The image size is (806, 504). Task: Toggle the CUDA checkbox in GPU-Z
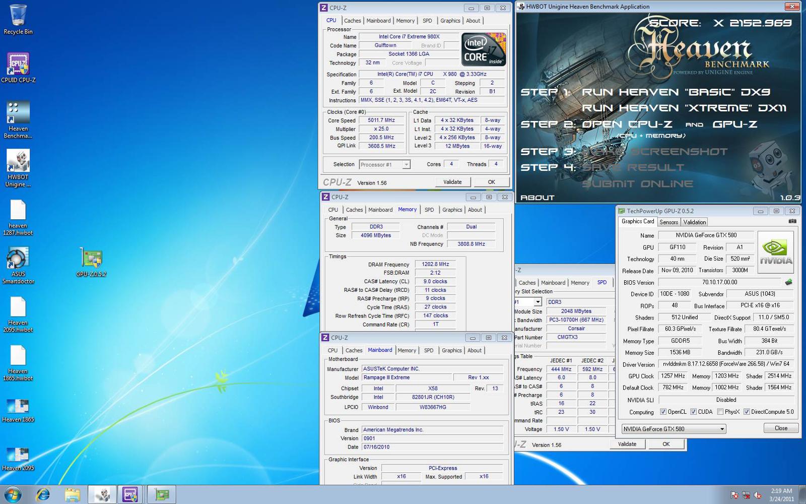[693, 412]
